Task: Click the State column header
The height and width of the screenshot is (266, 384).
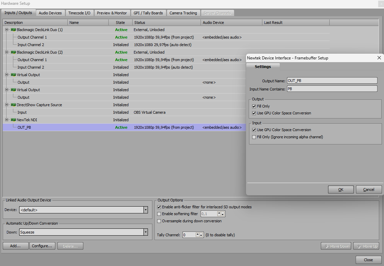Action: coord(120,23)
